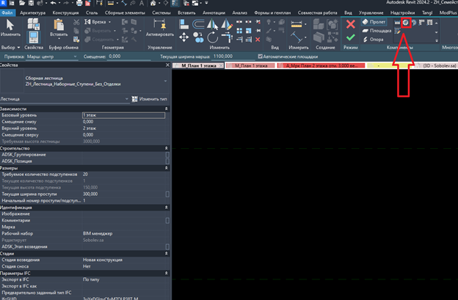Viewport: 458px width, 300px height.
Task: Select the Trim/Extend to Corner tool
Action: [x=227, y=37]
